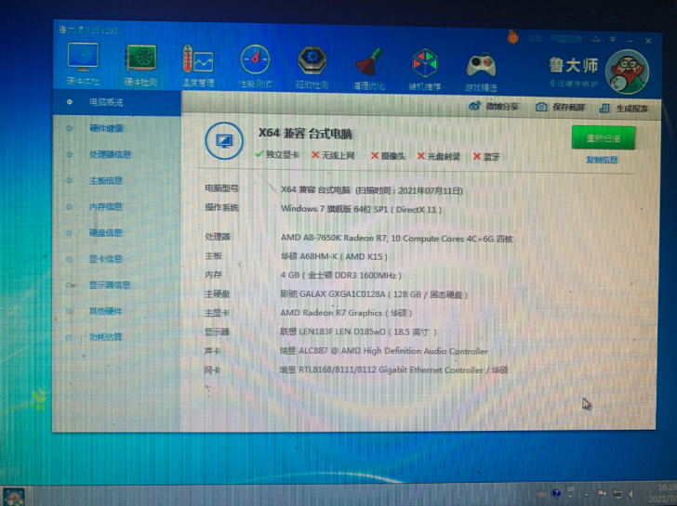Click the AMD A8-7650K processor text

396,239
